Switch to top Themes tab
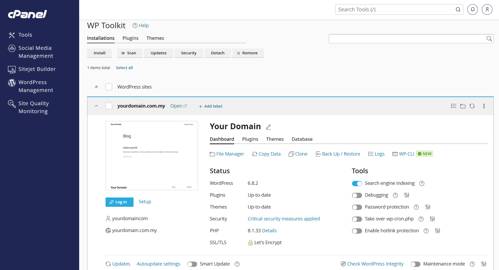This screenshot has width=499, height=270. click(155, 38)
